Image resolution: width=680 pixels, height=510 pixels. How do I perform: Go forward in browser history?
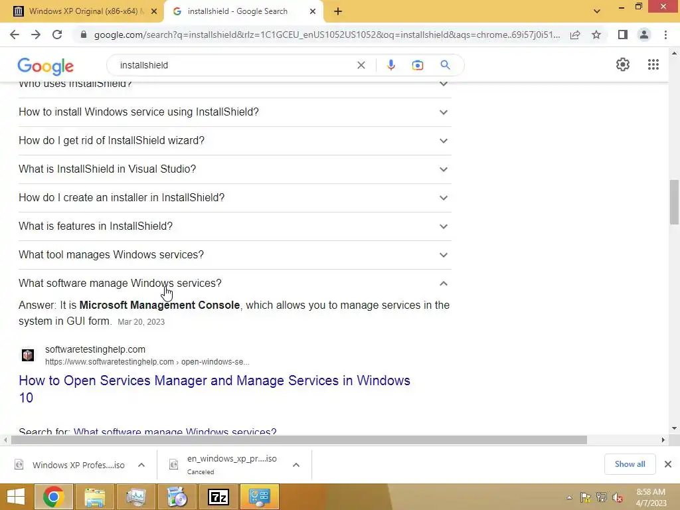[36, 35]
